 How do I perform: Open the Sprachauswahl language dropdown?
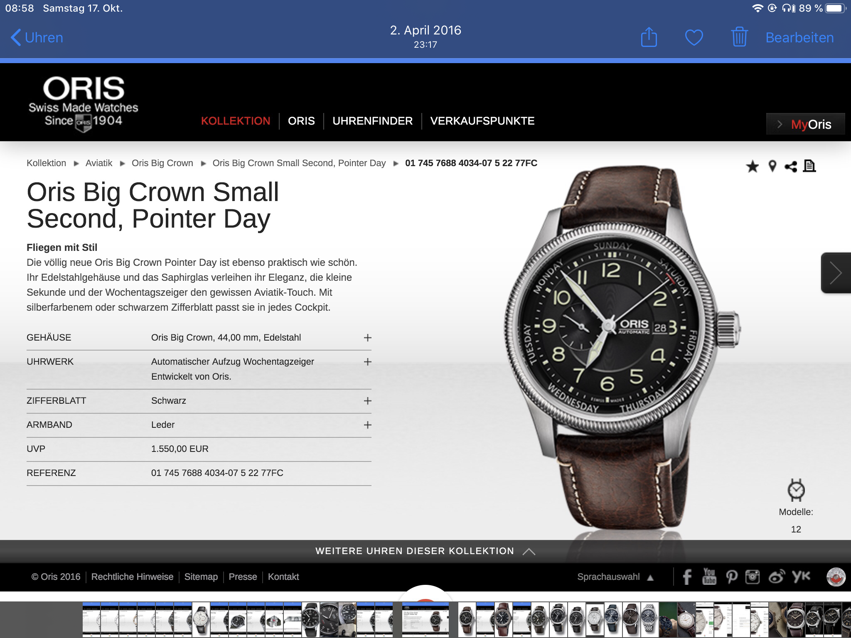(x=615, y=577)
